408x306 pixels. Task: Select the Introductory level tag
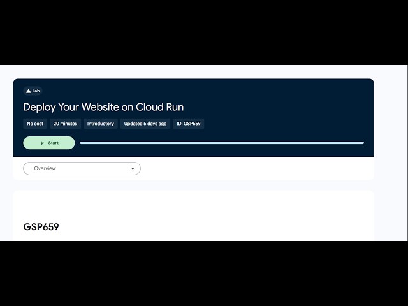tap(101, 124)
